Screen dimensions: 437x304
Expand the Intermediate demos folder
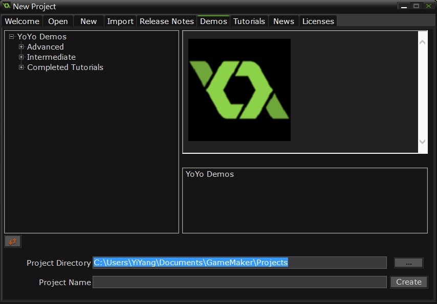click(21, 57)
